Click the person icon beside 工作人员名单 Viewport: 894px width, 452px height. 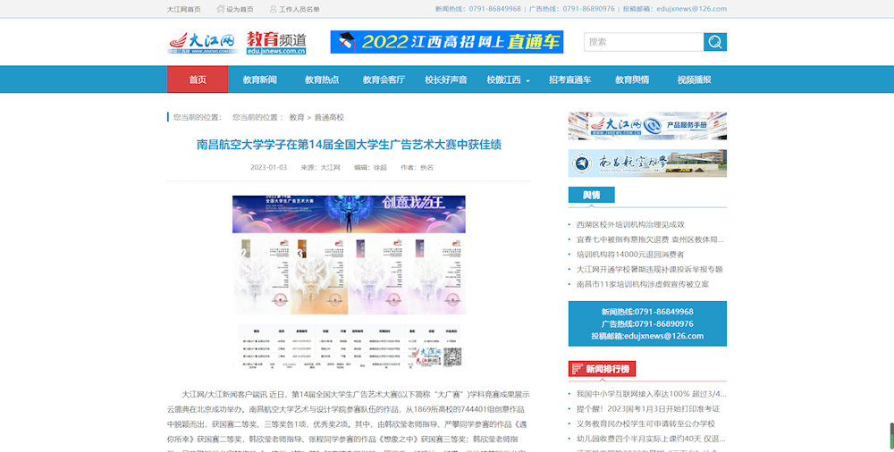pyautogui.click(x=272, y=9)
